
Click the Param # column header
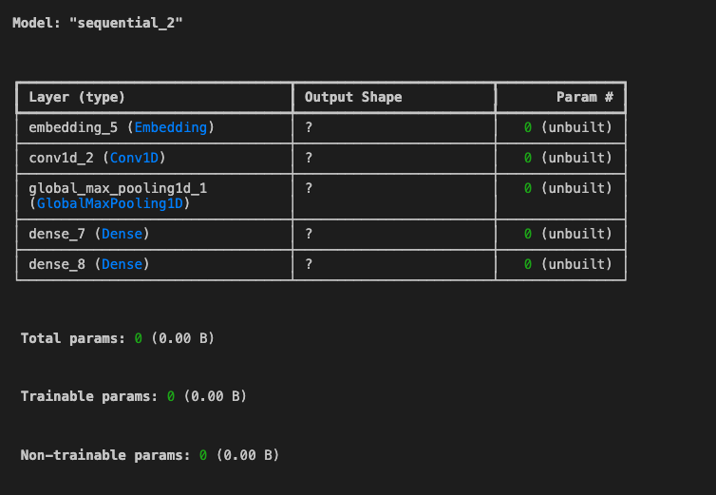(585, 97)
